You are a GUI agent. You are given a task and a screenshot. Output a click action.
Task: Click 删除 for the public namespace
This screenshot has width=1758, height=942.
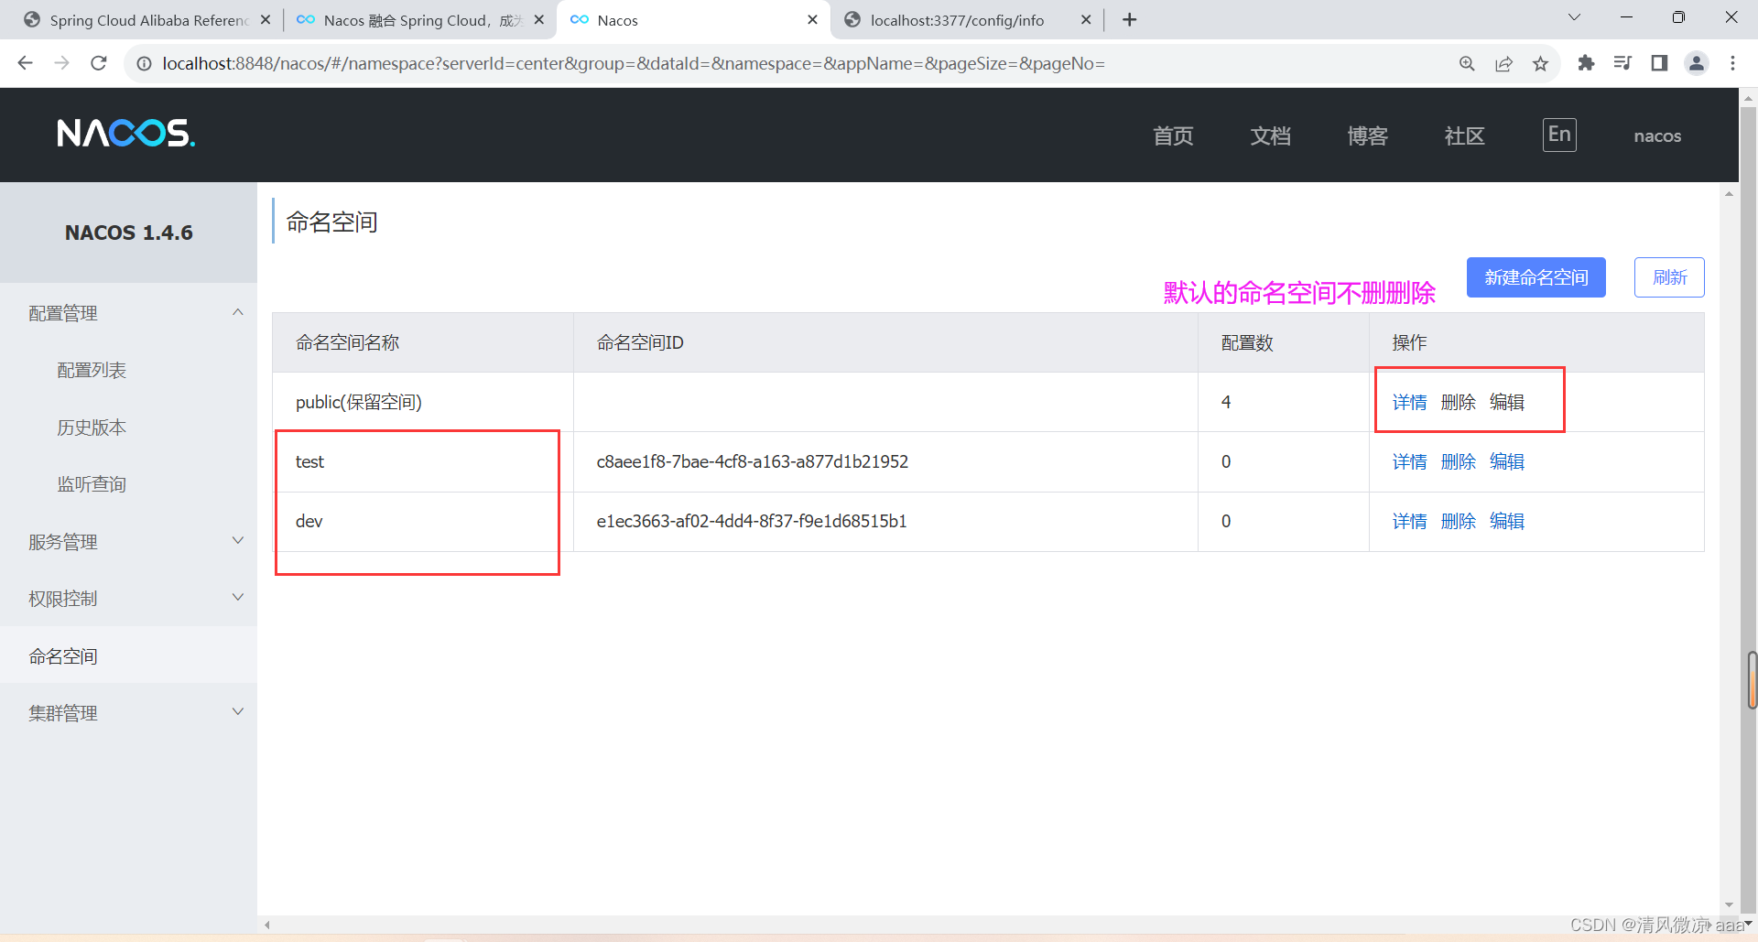[x=1458, y=402]
